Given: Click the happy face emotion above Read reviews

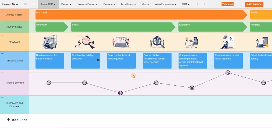Looking at the screenshot, I should (228, 73).
